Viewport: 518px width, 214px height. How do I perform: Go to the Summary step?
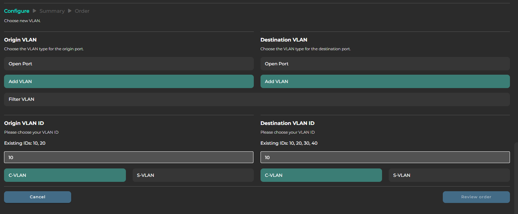coord(52,11)
